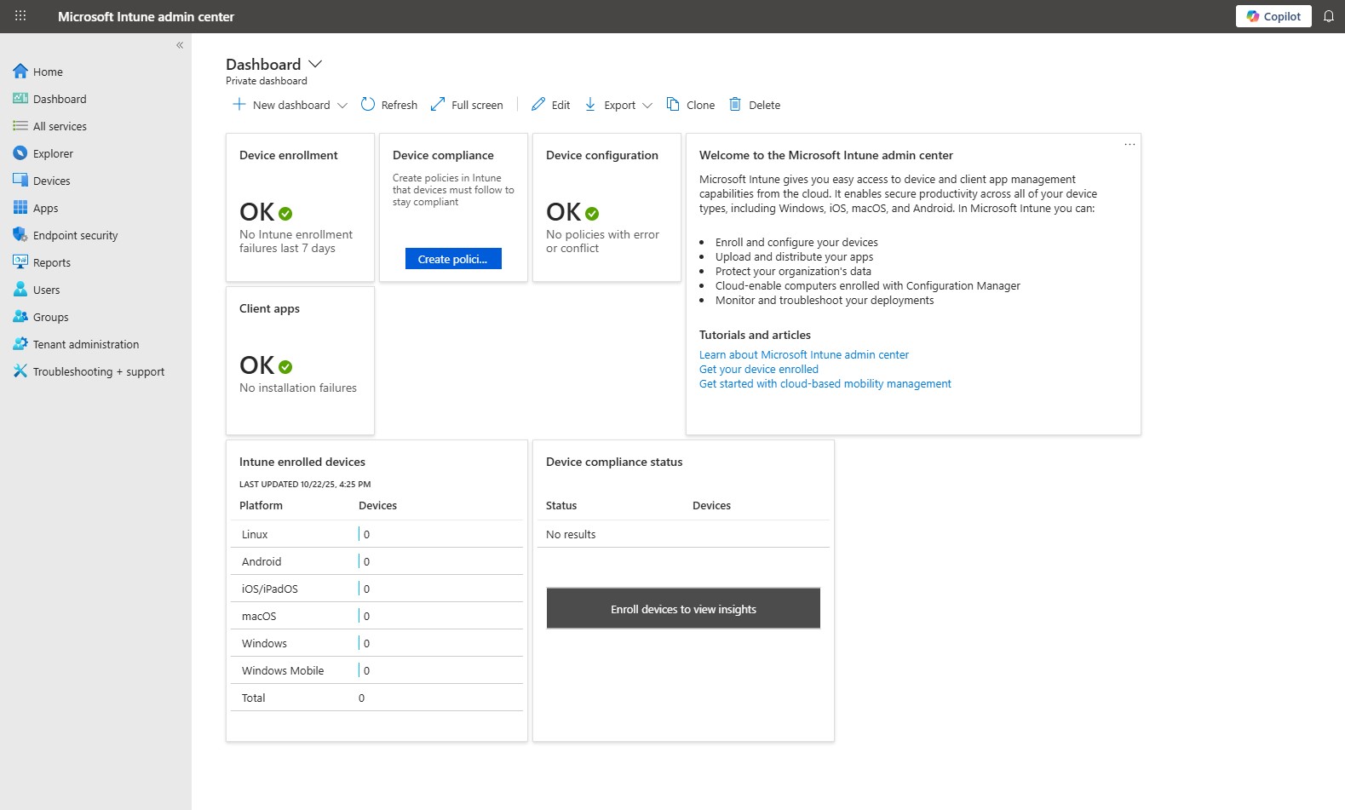
Task: Click the Create policies button
Action: point(453,259)
